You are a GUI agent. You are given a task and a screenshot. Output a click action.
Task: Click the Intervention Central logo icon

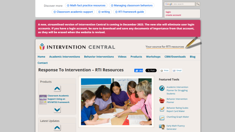[42, 47]
